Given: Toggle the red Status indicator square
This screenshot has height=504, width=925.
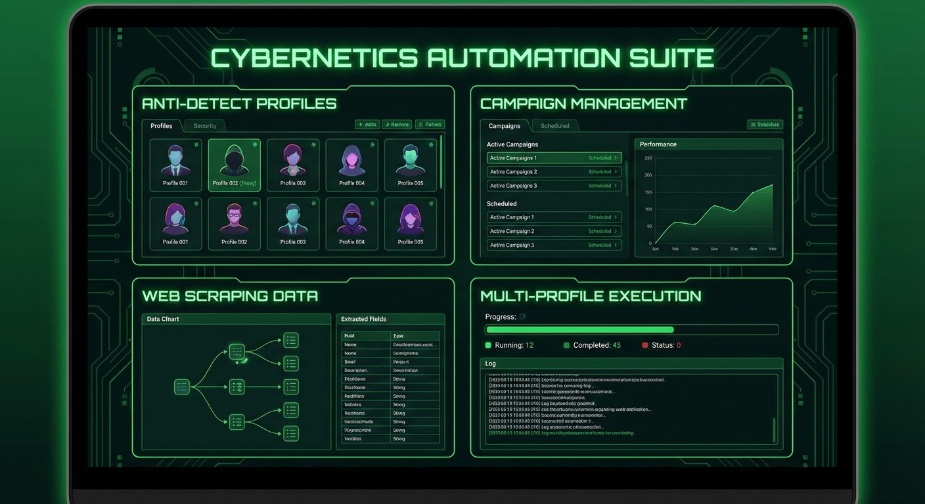Looking at the screenshot, I should [645, 345].
